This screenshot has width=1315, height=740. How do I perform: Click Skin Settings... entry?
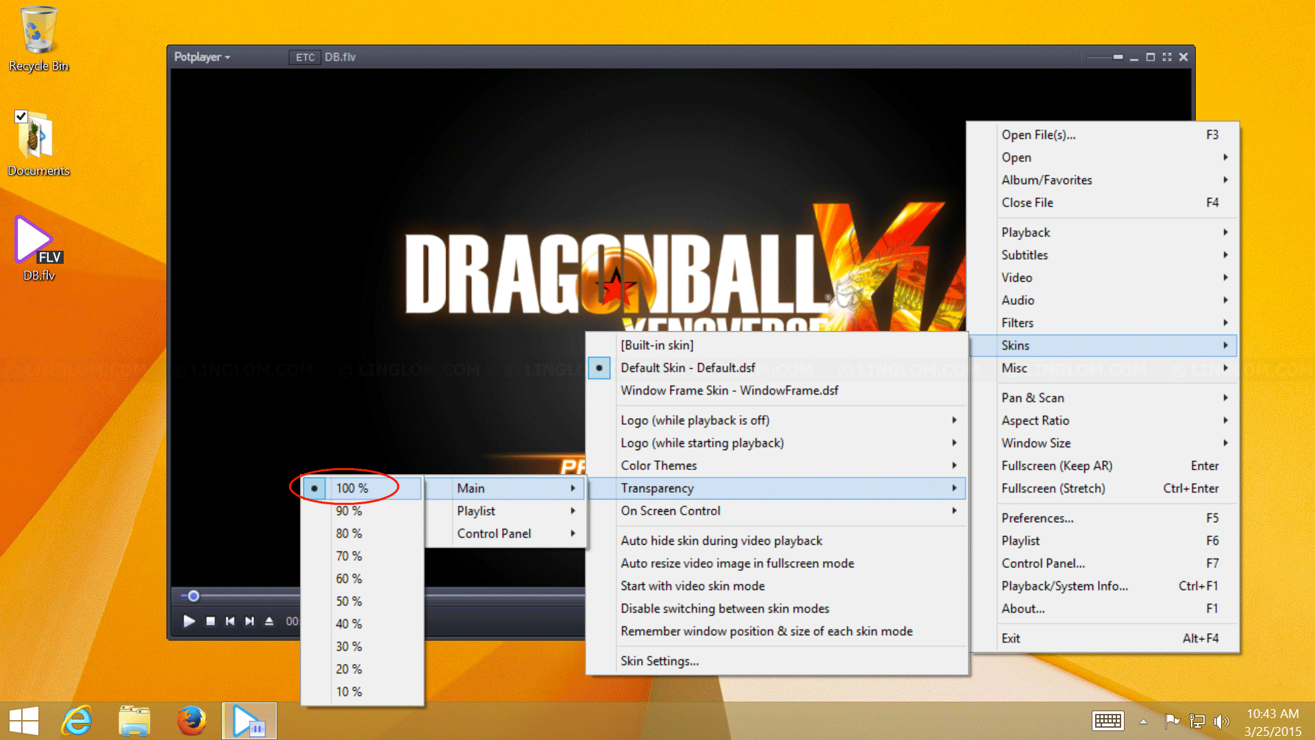(777, 661)
